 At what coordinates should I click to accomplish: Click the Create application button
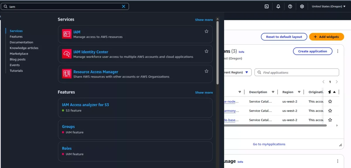click(312, 51)
